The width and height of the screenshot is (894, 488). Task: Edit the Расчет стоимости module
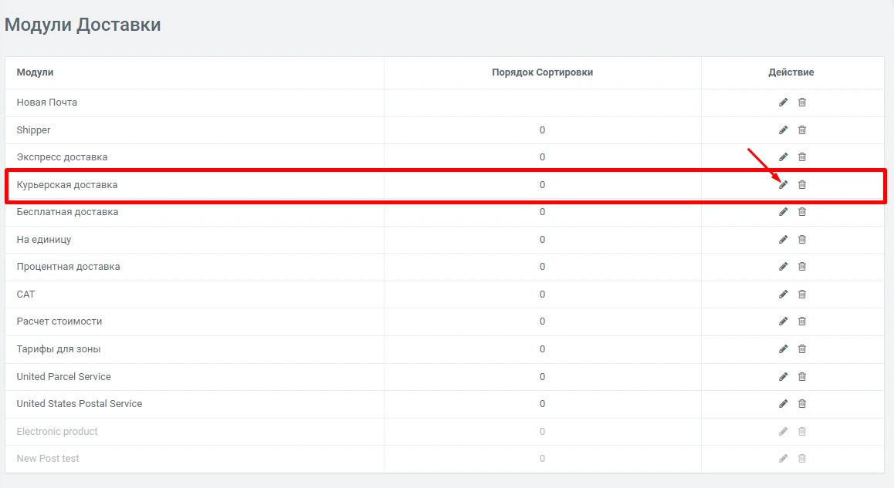pyautogui.click(x=783, y=321)
